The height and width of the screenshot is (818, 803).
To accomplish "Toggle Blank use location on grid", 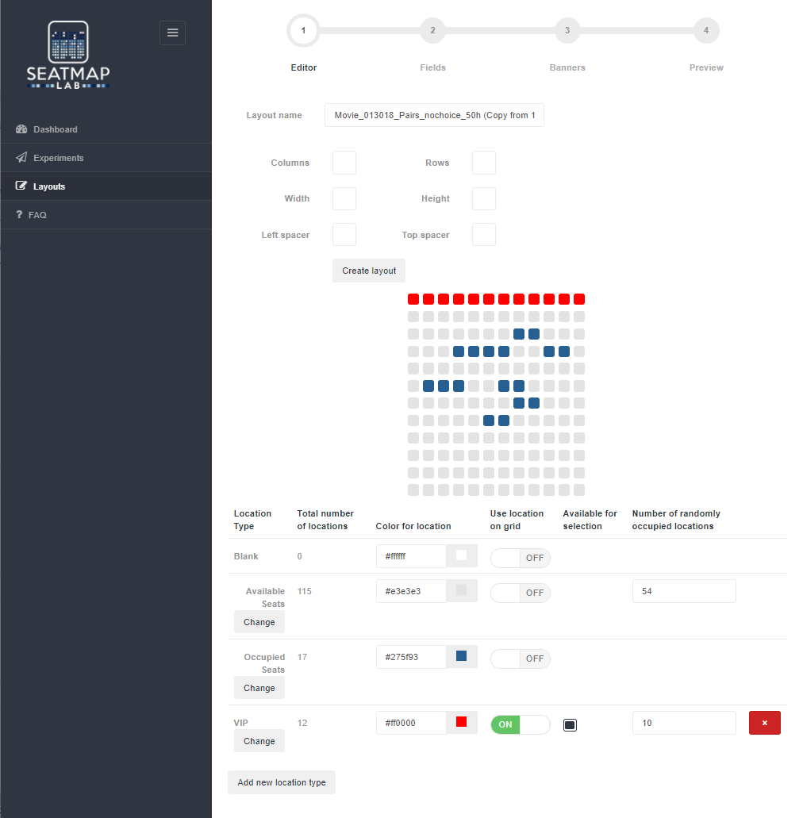I will coord(520,558).
